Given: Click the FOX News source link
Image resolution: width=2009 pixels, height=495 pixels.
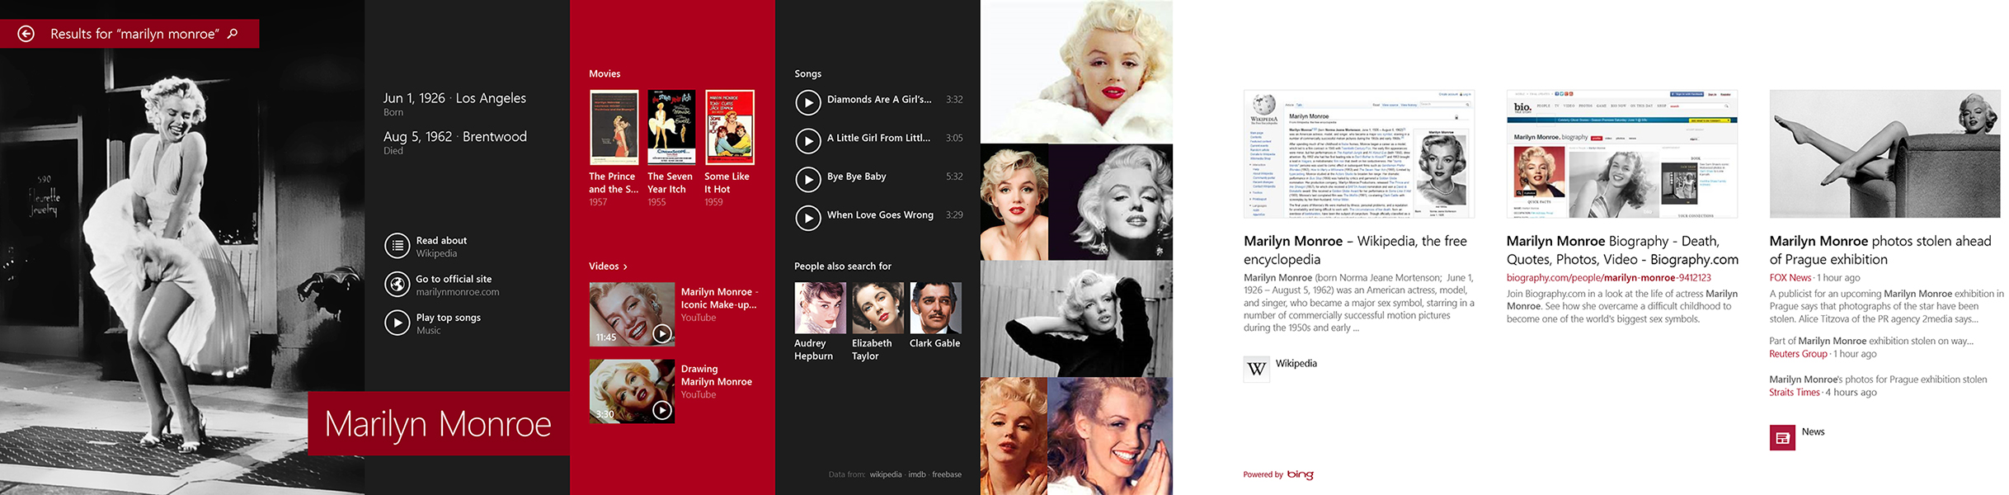Looking at the screenshot, I should point(1790,277).
